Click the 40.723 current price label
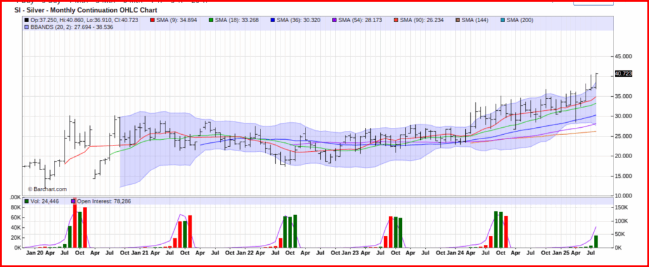This screenshot has height=267, width=649. click(623, 74)
